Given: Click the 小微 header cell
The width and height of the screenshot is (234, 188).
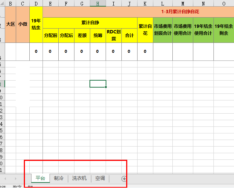Looking at the screenshot, I should tap(23, 25).
